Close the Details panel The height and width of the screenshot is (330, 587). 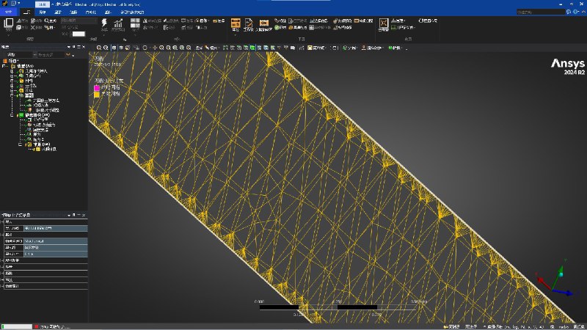click(x=84, y=215)
